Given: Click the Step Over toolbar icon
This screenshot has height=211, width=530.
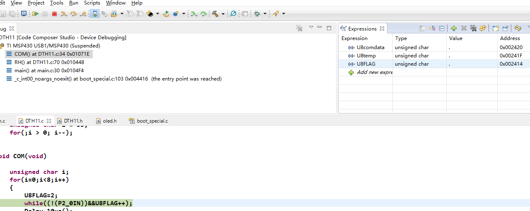Looking at the screenshot, I should (x=73, y=14).
